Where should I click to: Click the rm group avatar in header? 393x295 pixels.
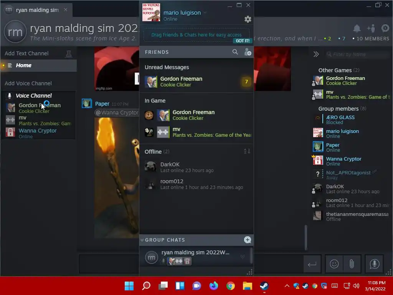point(15,31)
